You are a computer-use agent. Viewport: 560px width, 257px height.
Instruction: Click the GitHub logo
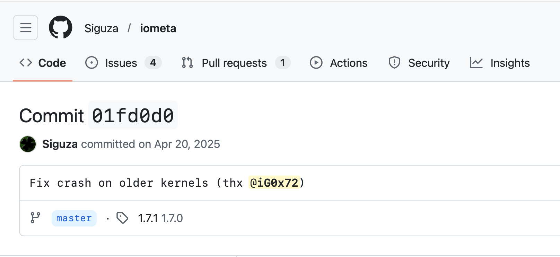pyautogui.click(x=60, y=27)
